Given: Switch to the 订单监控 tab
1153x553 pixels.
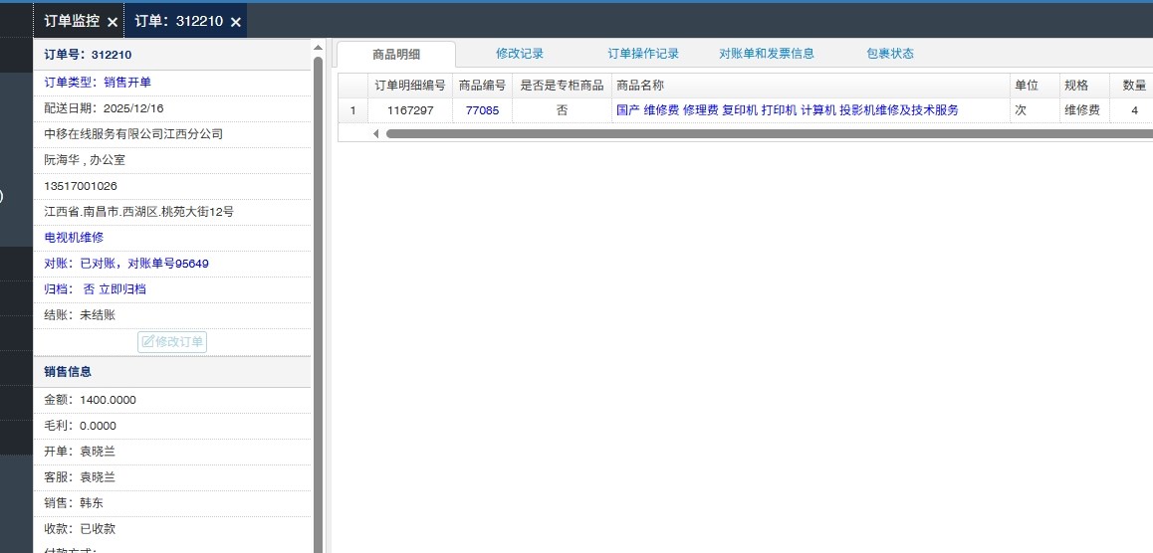Looking at the screenshot, I should point(71,21).
